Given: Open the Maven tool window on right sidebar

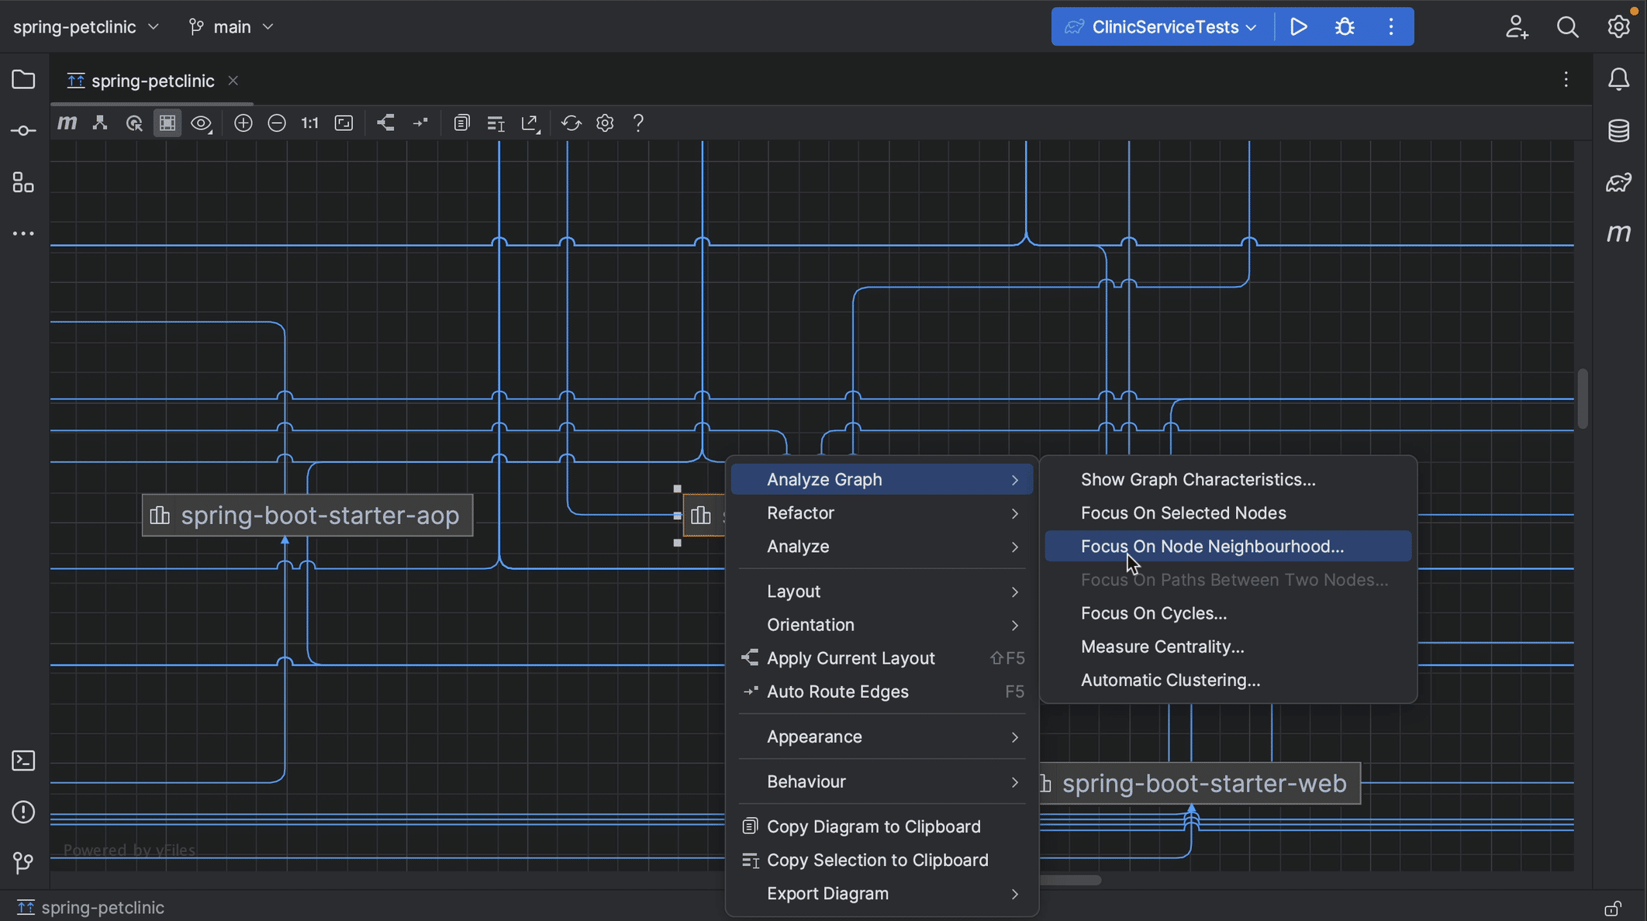Looking at the screenshot, I should click(1619, 233).
